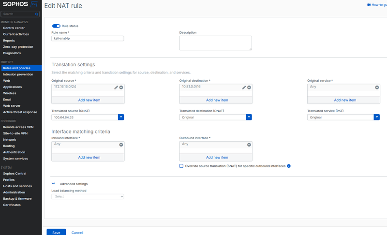
Task: Open Backup & firmware page
Action: (x=17, y=199)
